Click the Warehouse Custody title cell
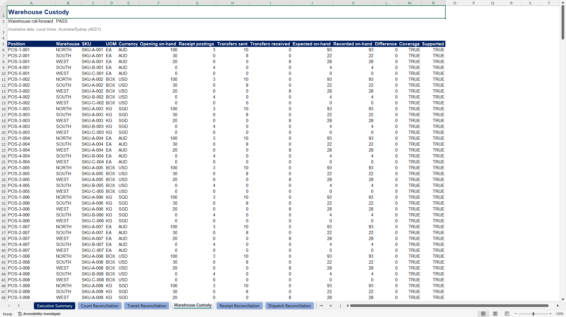The width and height of the screenshot is (566, 317). (x=226, y=12)
